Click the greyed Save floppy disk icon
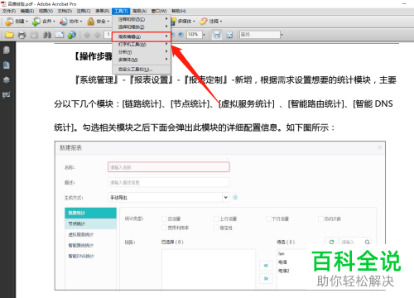This screenshot has height=298, width=414. (x=35, y=35)
